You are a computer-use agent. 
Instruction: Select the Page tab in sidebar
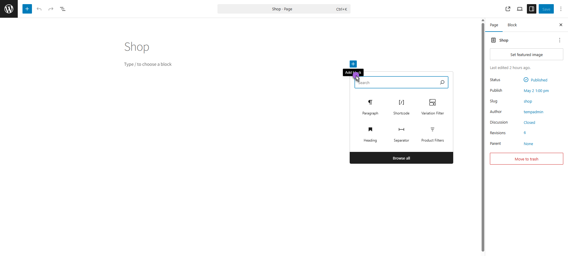coord(494,25)
